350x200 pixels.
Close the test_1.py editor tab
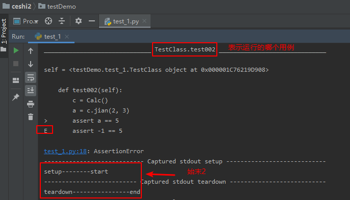click(144, 21)
